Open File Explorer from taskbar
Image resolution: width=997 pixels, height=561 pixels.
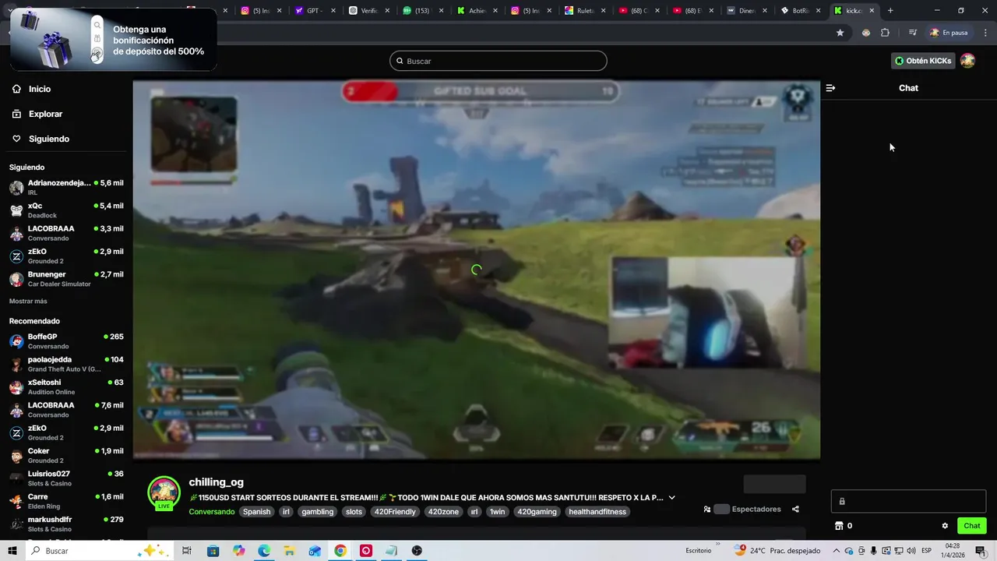click(x=290, y=551)
